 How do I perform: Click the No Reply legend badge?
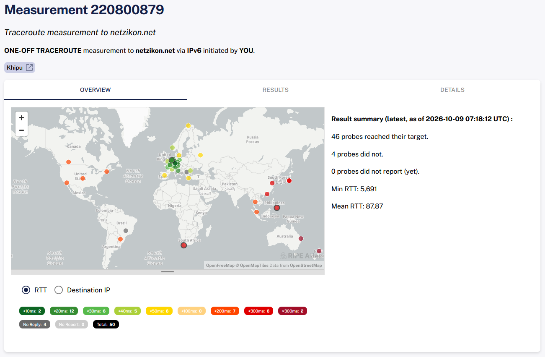35,324
